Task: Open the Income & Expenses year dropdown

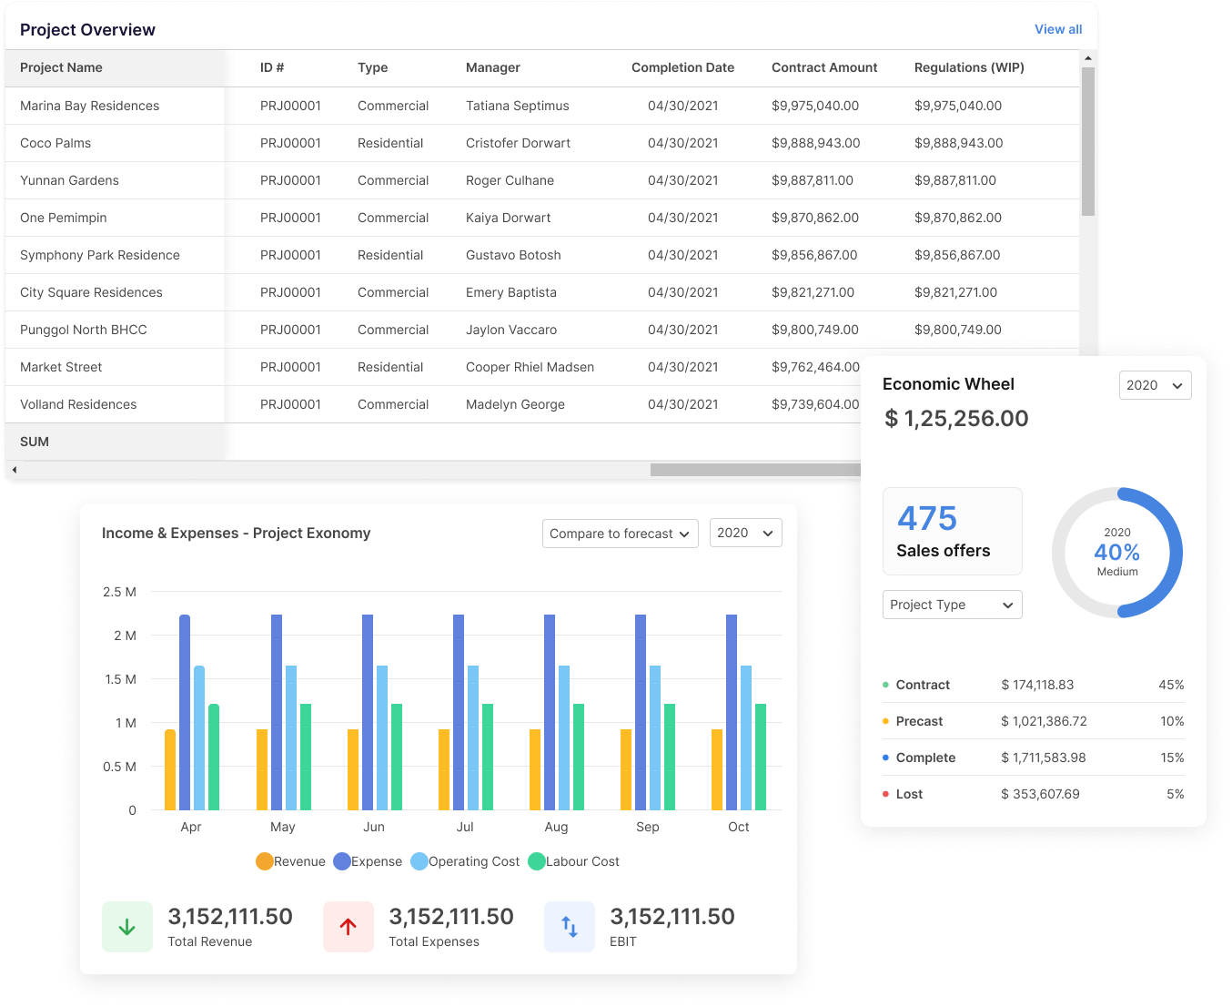Action: 745,534
